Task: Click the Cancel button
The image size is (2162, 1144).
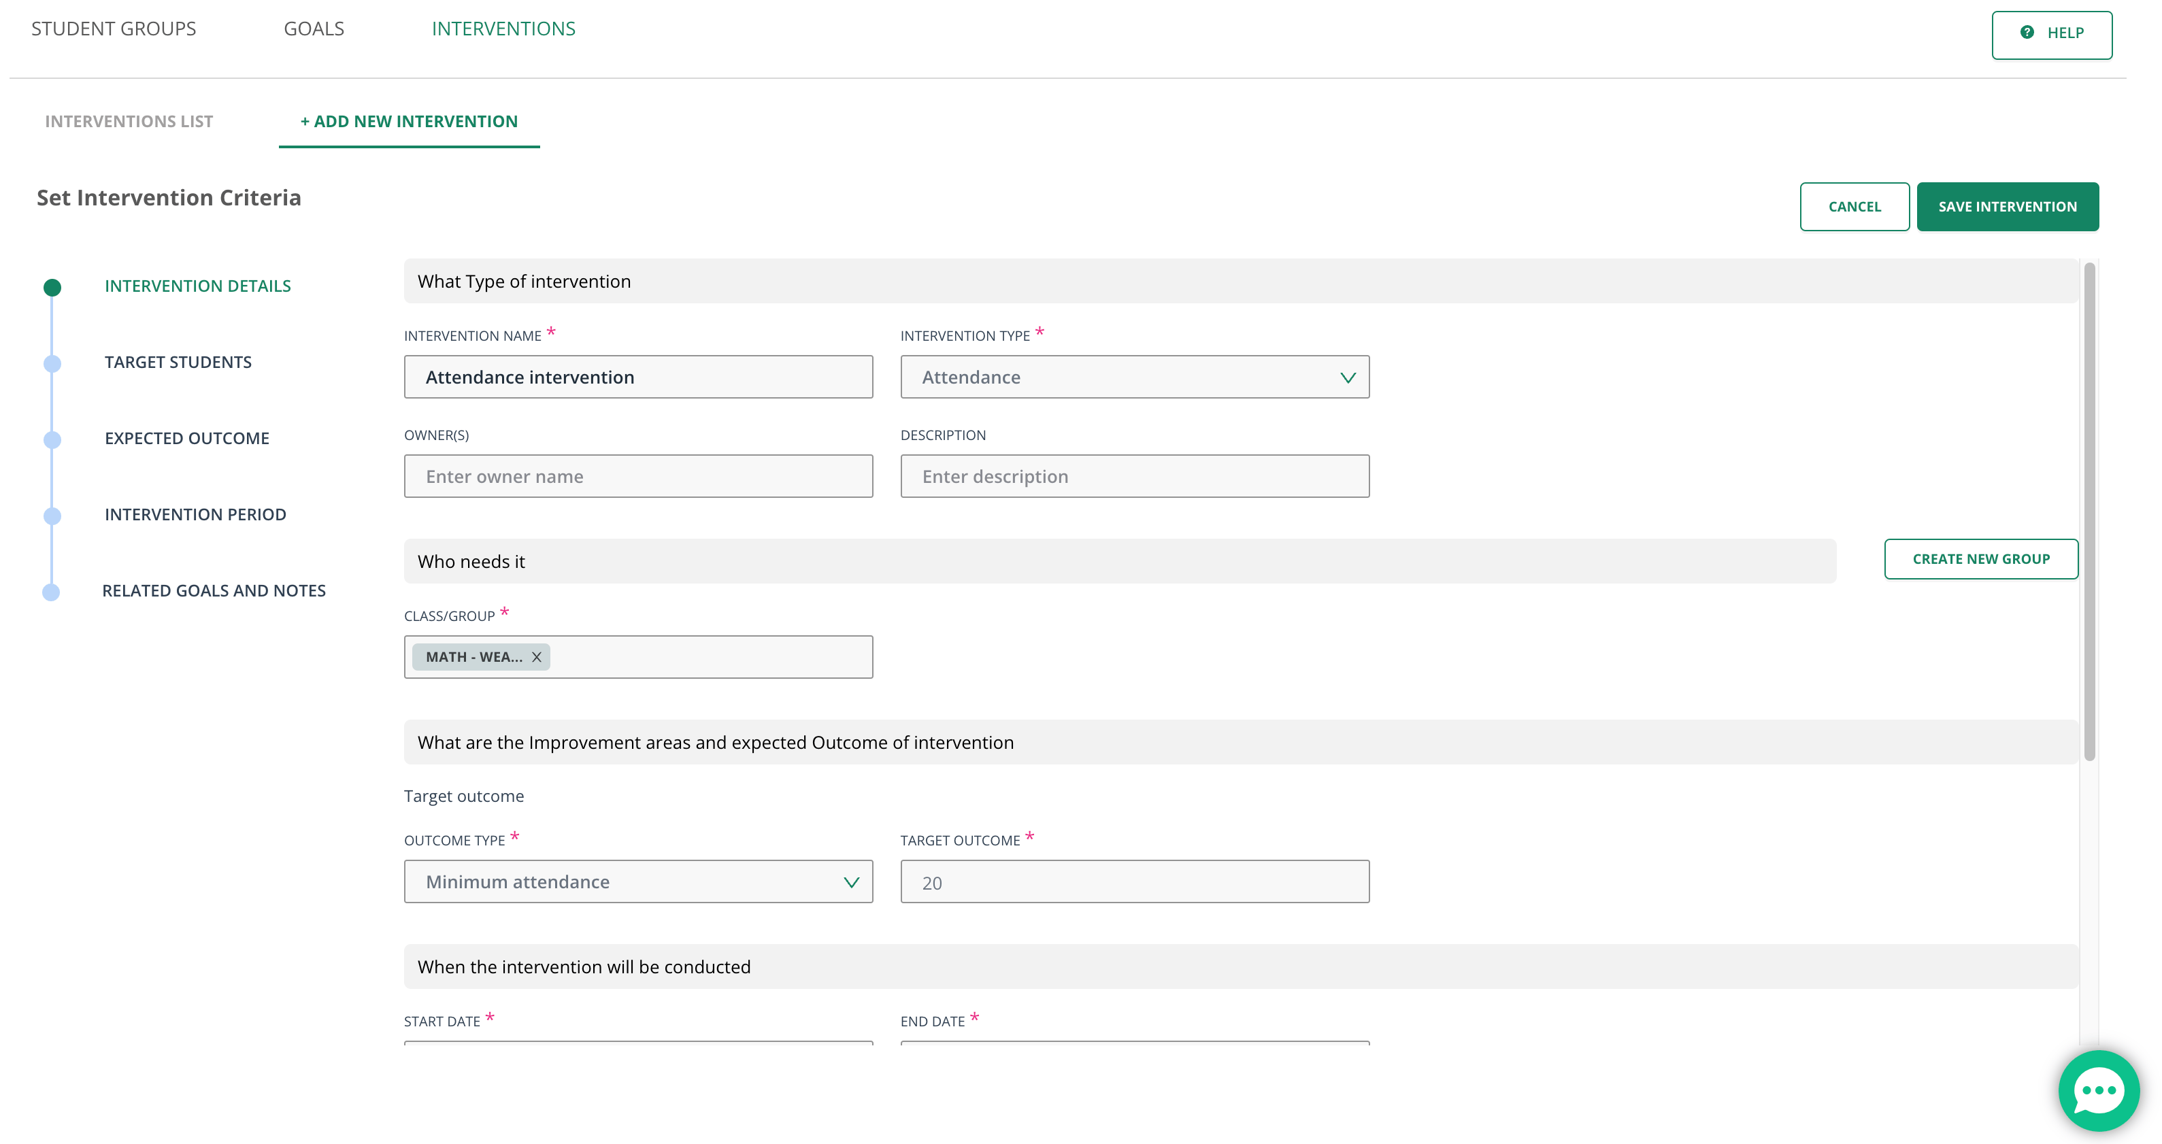Action: (x=1854, y=207)
